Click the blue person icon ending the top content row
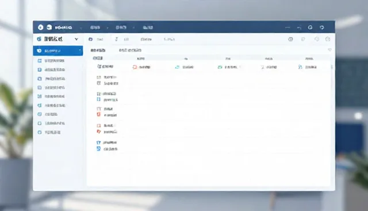Image resolution: width=368 pixels, height=211 pixels. coord(300,67)
